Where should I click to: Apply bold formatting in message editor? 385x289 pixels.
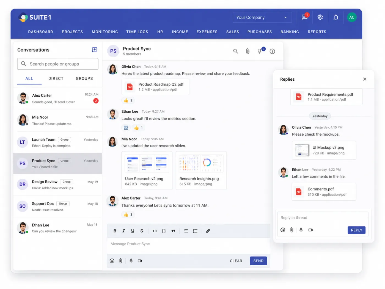[x=115, y=231]
